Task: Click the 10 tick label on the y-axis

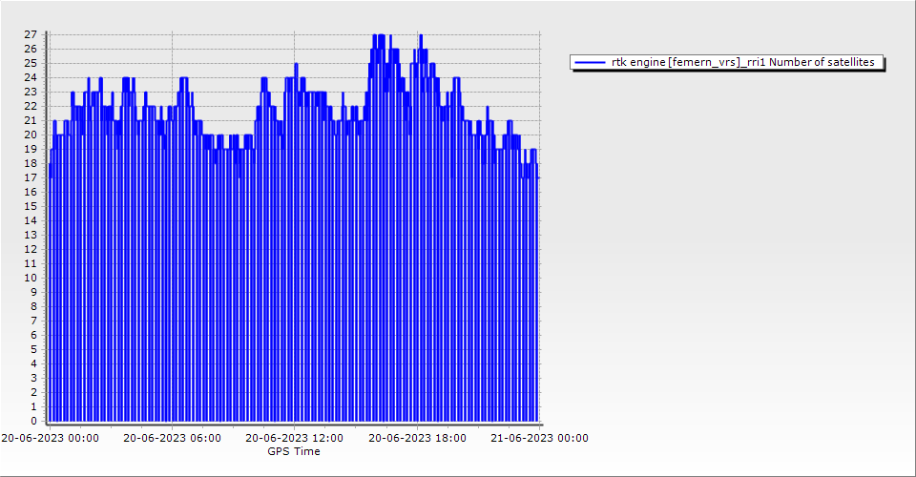Action: point(31,278)
